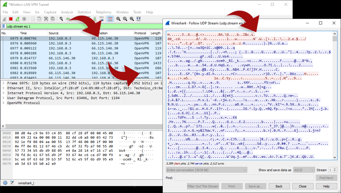Expand the Frame 6975 tree node
Viewport: 341px width, 193px height.
(4, 83)
